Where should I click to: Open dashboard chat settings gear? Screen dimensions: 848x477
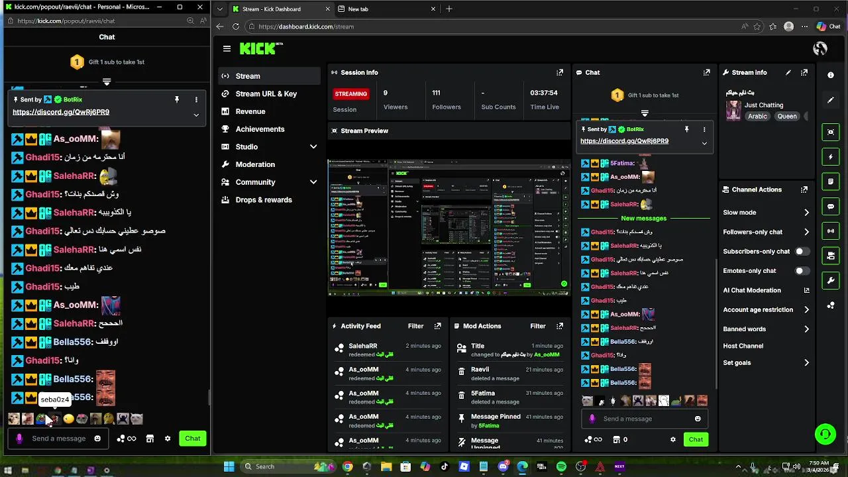(x=673, y=439)
